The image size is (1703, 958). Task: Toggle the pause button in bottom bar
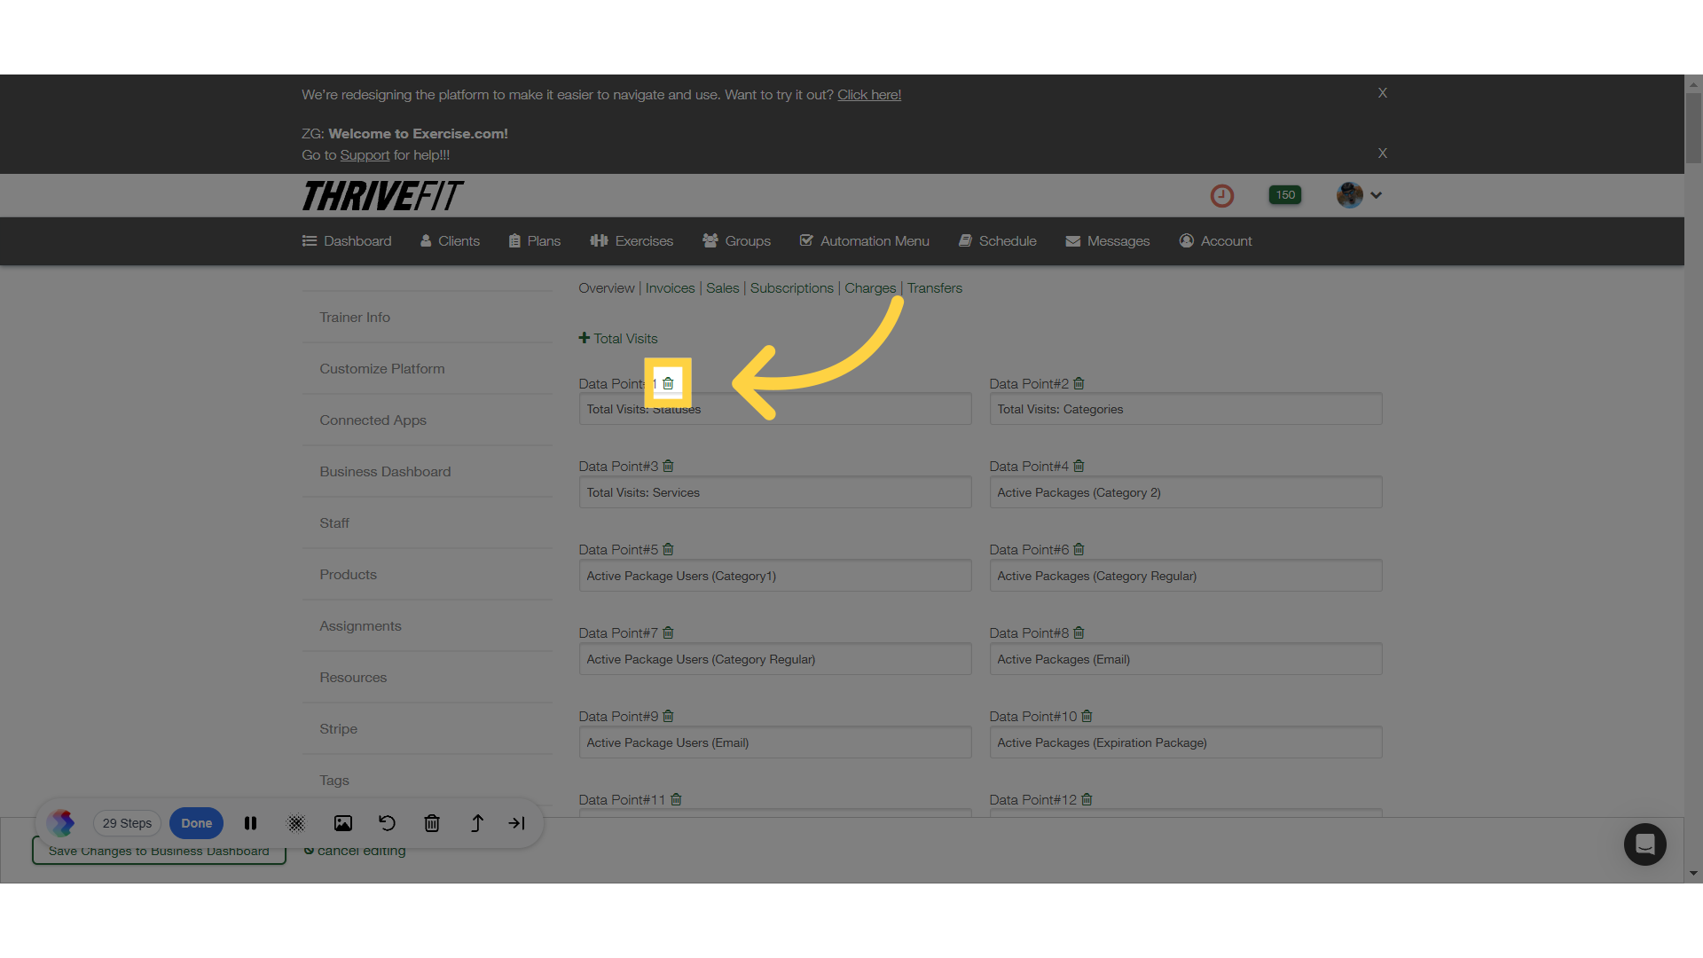[x=250, y=823]
